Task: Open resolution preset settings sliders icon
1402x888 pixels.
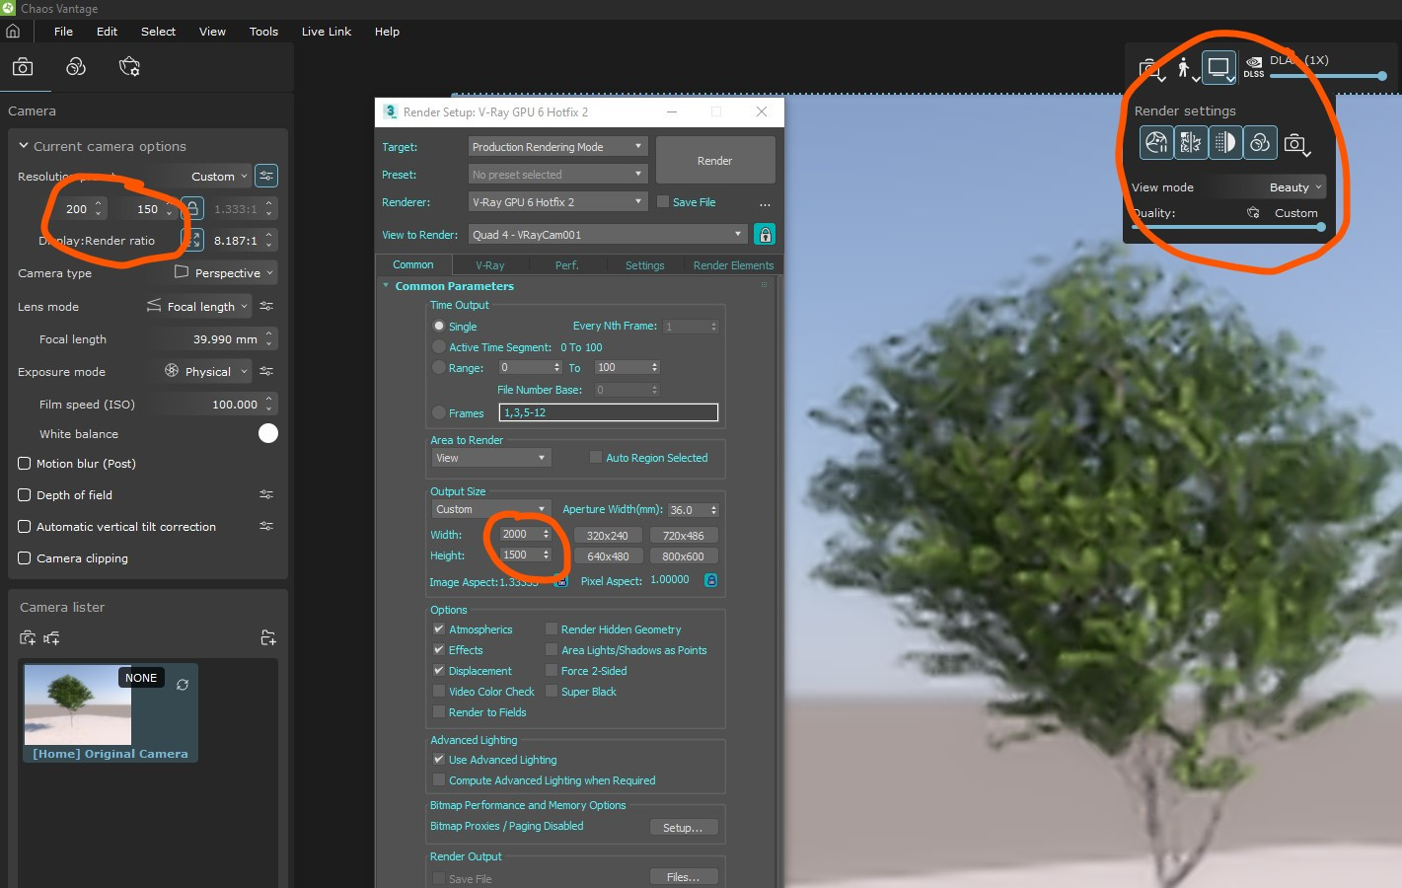Action: pos(266,176)
